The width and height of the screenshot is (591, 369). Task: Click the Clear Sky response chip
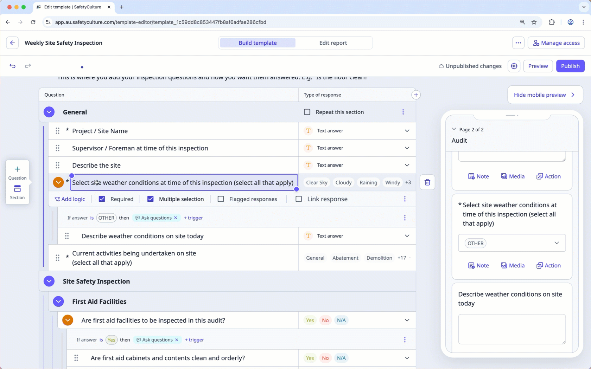(317, 182)
